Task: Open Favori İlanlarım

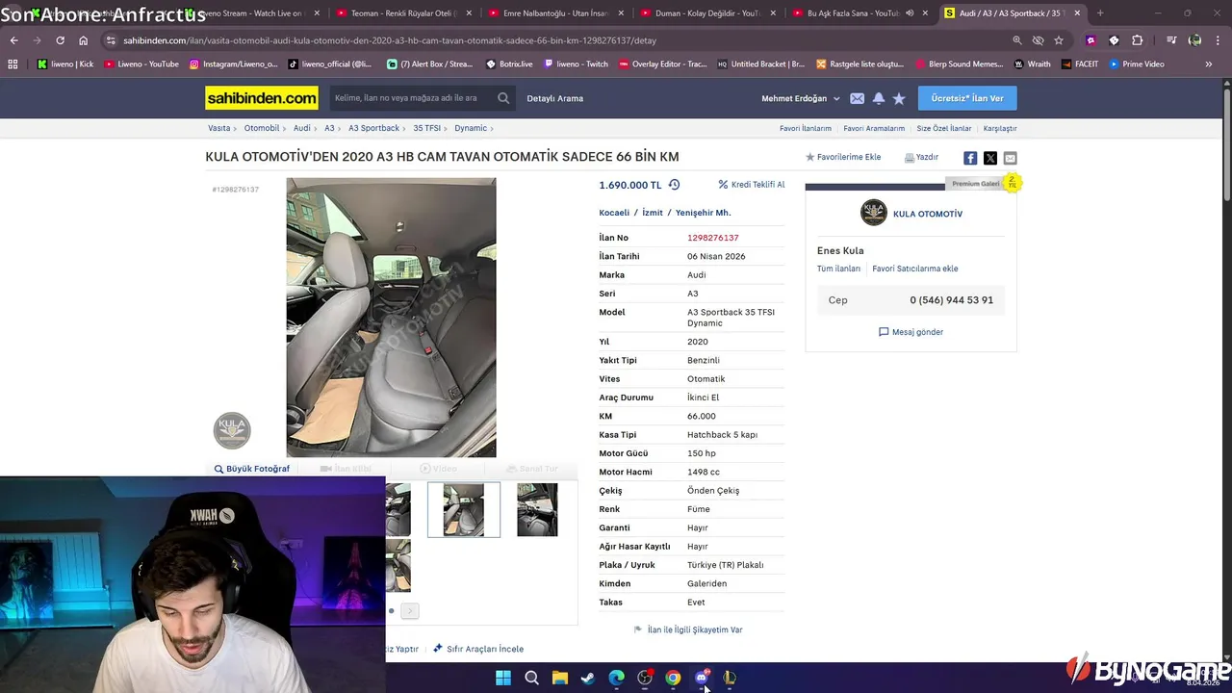Action: click(x=806, y=128)
